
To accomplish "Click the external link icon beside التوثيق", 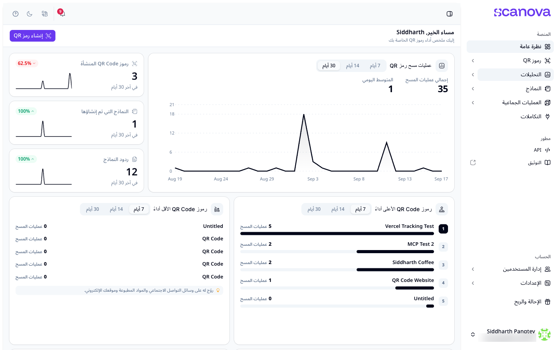I will (473, 163).
